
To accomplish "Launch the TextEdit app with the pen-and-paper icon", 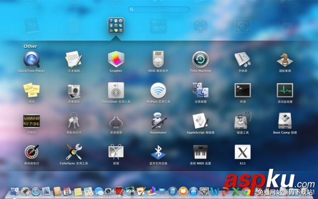I will pos(73,59).
